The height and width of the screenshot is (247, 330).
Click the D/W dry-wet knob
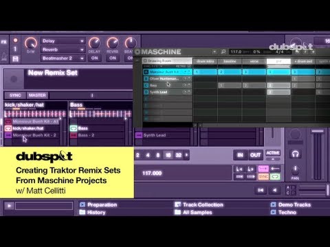click(31, 43)
